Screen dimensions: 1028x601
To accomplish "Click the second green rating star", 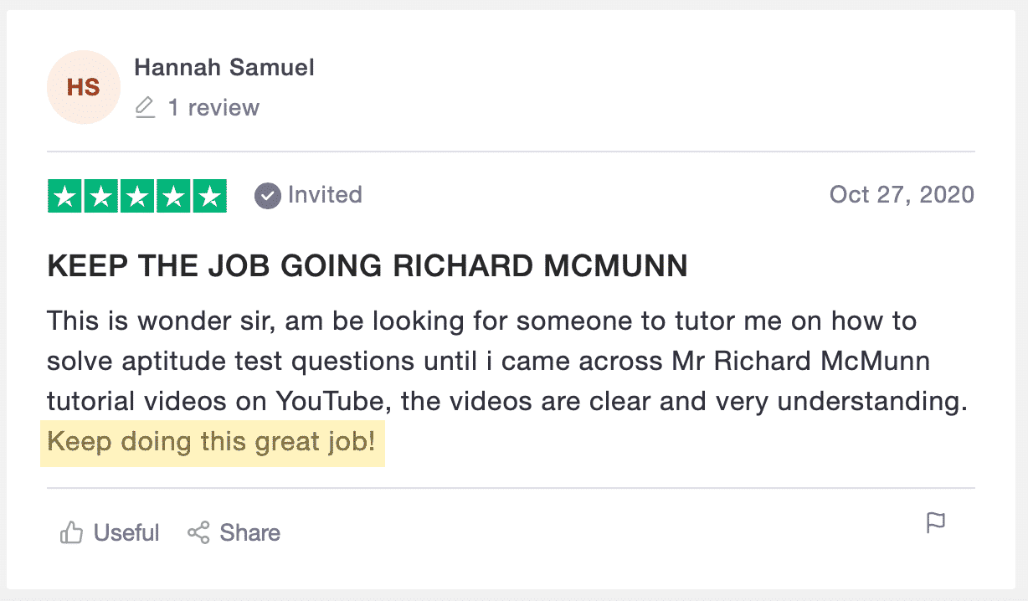I will coord(101,196).
